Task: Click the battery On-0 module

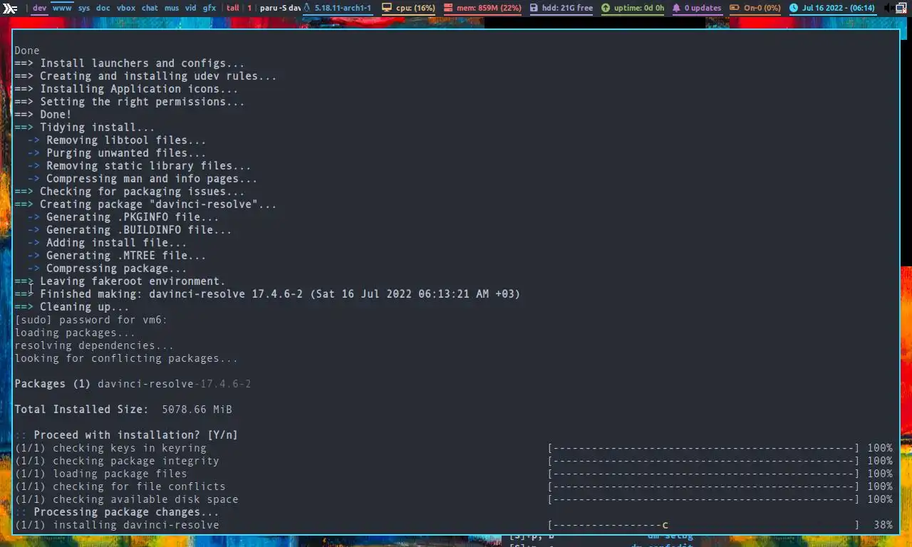Action: (755, 9)
